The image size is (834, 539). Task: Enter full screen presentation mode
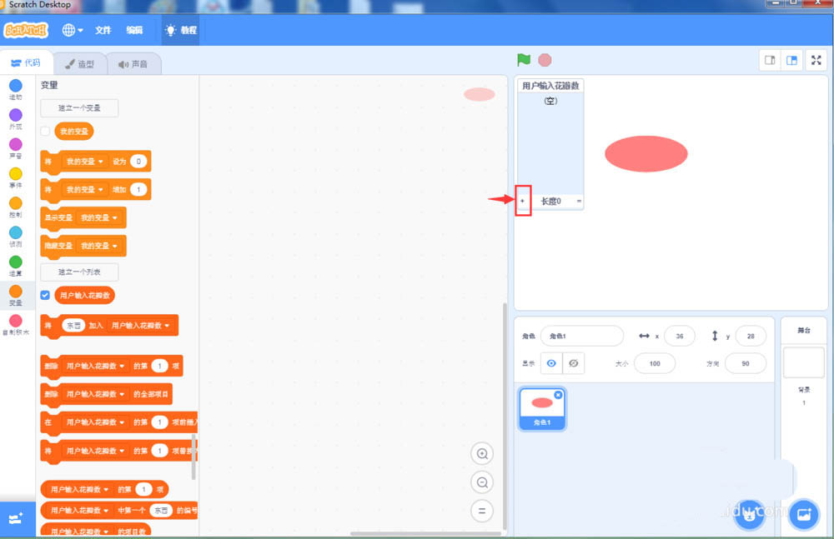click(816, 60)
